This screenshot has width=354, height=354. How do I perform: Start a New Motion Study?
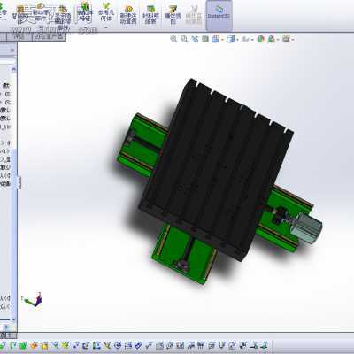[128, 15]
